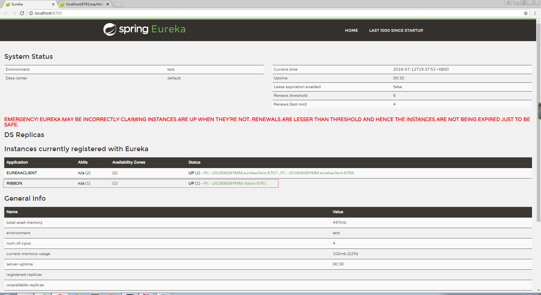Click the Value column header in General Info
Image resolution: width=541 pixels, height=295 pixels.
(338, 212)
